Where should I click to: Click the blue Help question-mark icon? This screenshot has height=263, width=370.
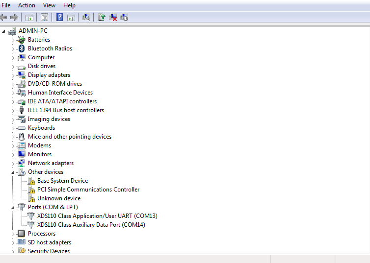(x=59, y=17)
